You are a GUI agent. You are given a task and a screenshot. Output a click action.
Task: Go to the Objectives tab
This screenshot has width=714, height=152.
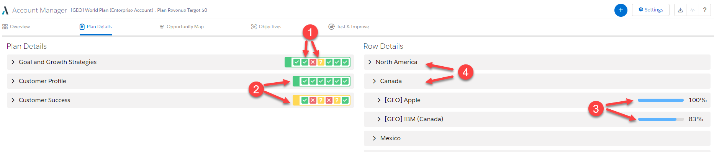point(266,27)
